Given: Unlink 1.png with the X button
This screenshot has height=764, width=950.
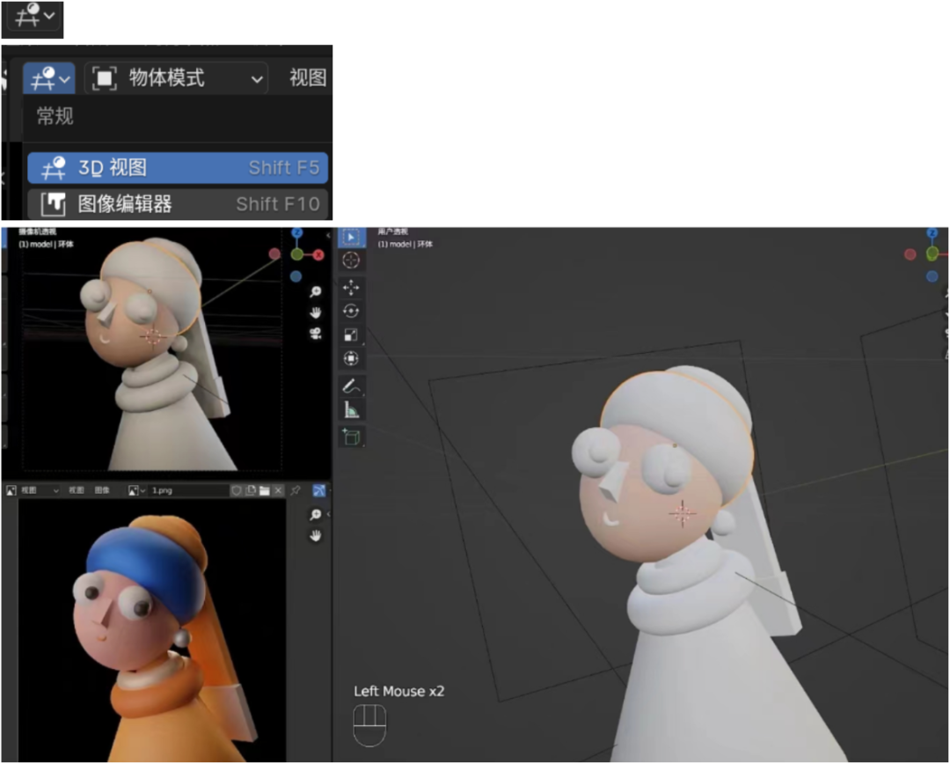Looking at the screenshot, I should [x=278, y=490].
